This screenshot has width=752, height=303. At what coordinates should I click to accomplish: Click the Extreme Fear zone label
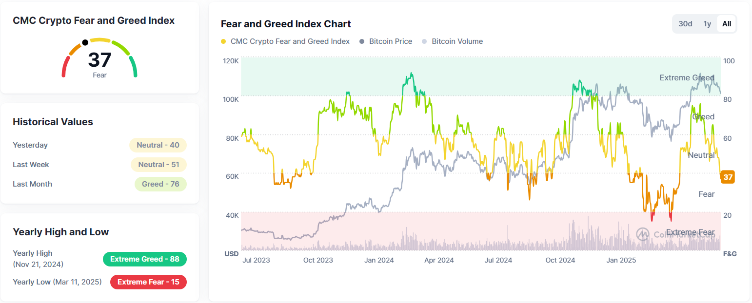(x=690, y=232)
